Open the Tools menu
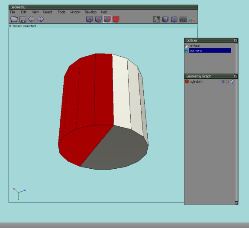The image size is (249, 228). coord(61,12)
